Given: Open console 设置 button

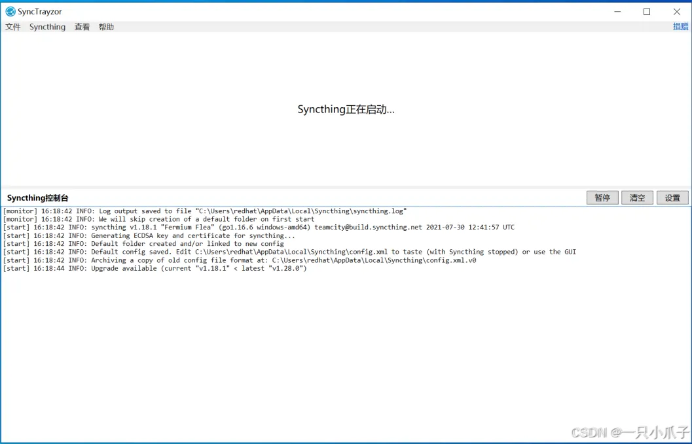Looking at the screenshot, I should point(672,197).
